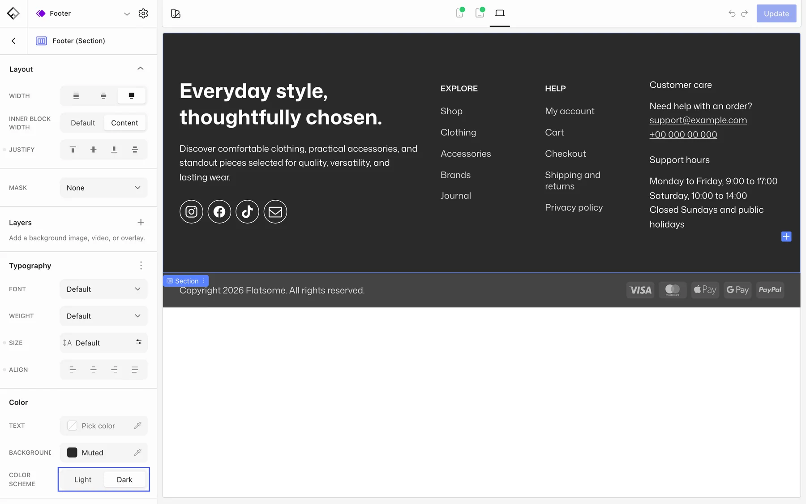Image resolution: width=806 pixels, height=504 pixels.
Task: Choose the Dark color scheme
Action: point(124,479)
